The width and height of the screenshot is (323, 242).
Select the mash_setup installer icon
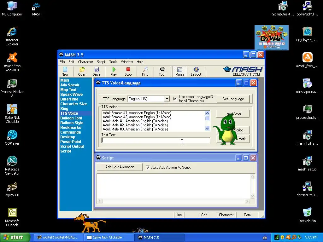pos(307,164)
